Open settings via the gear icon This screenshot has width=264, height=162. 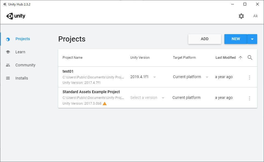tap(241, 16)
